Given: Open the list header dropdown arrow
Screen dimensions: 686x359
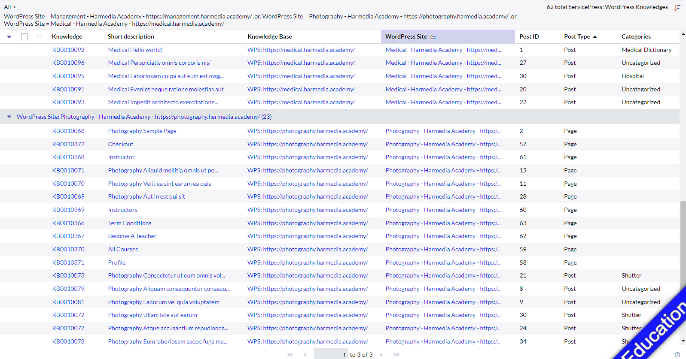Looking at the screenshot, I should [x=9, y=37].
